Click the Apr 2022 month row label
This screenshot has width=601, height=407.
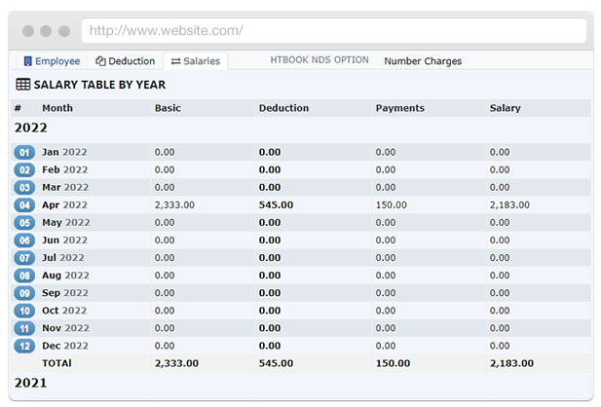64,205
